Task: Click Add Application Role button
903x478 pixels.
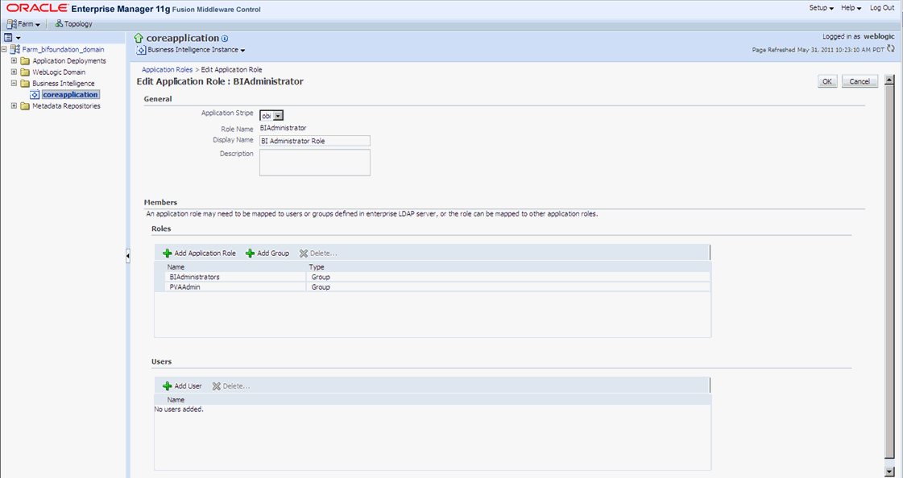Action: pyautogui.click(x=199, y=253)
